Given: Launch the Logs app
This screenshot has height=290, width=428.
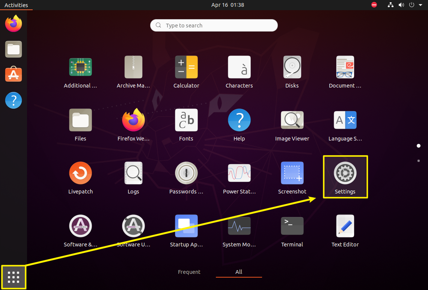Looking at the screenshot, I should tap(133, 178).
